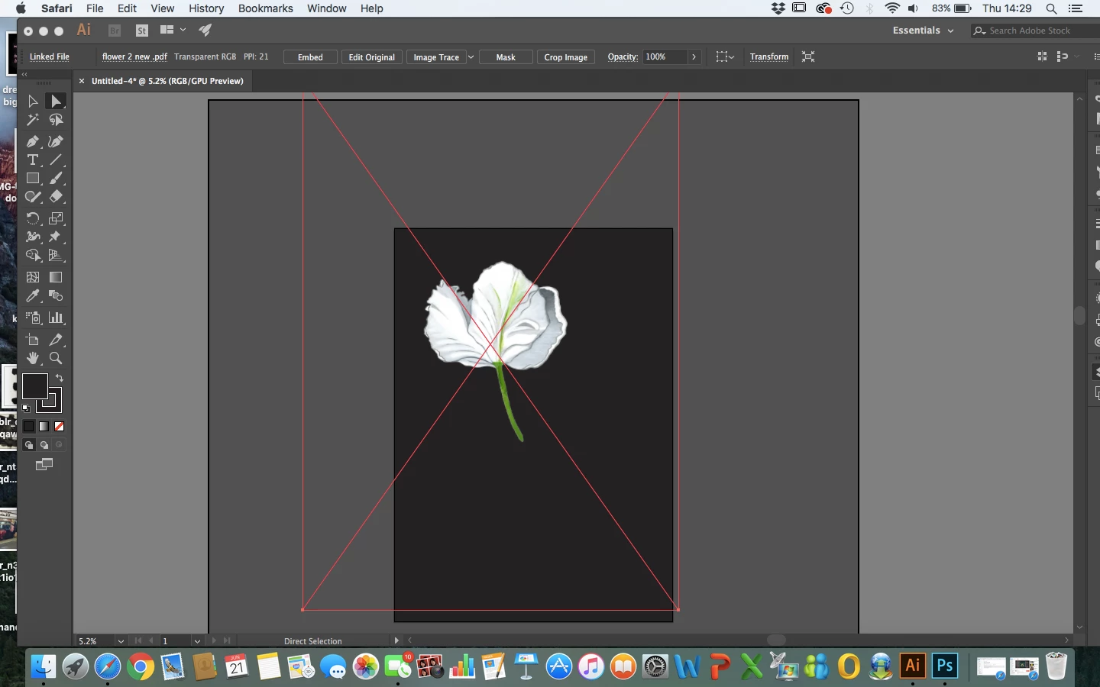The width and height of the screenshot is (1100, 687).
Task: Select the Pen tool
Action: [32, 142]
